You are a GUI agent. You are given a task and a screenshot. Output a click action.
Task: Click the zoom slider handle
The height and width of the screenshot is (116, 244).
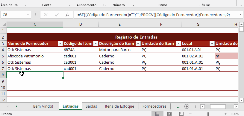[208, 114]
